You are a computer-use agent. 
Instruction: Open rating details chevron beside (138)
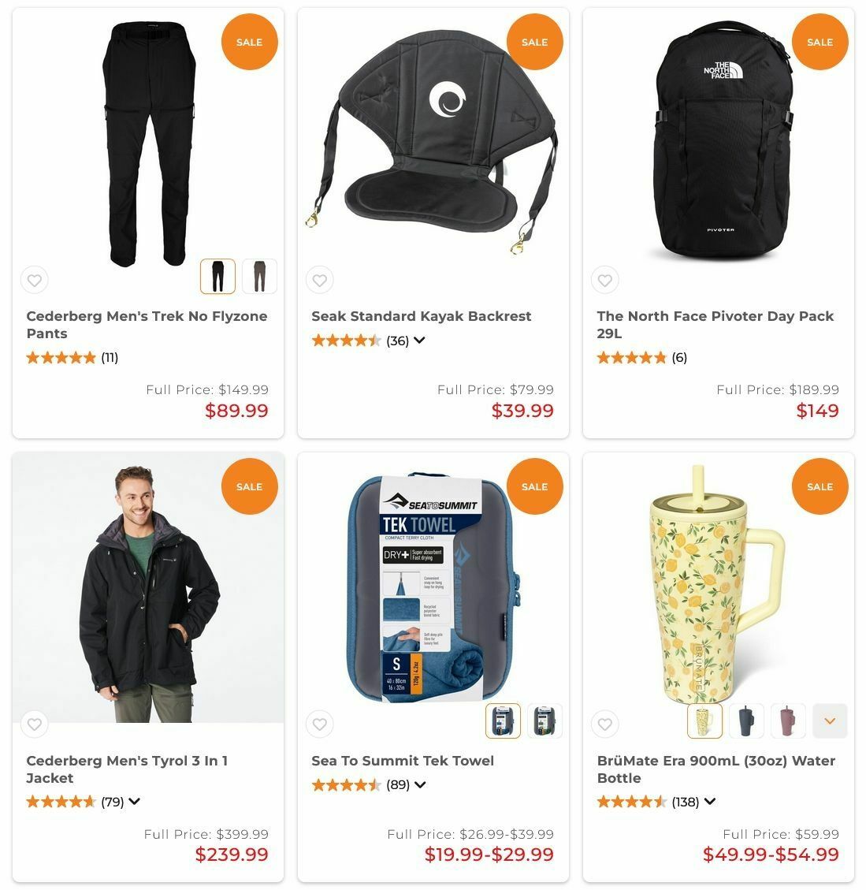[710, 802]
